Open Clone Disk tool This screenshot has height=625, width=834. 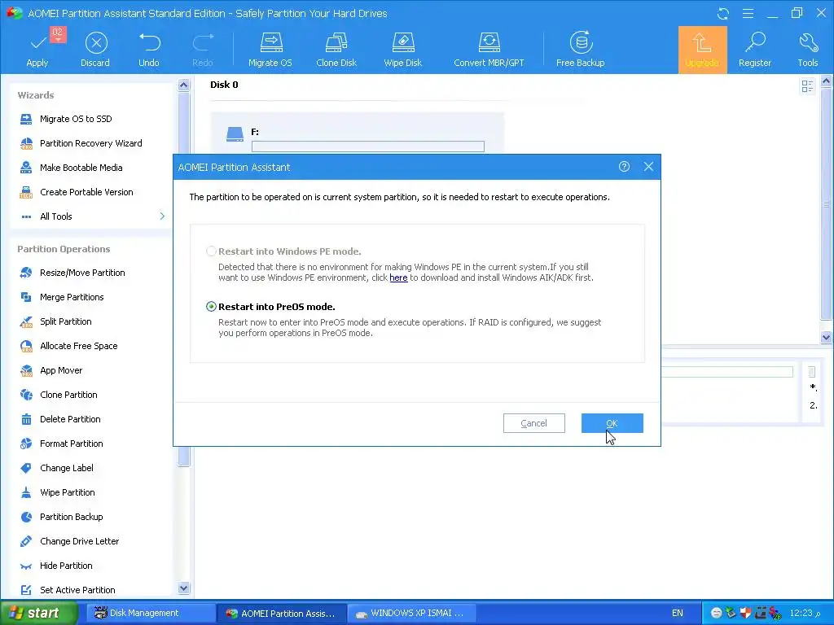[336, 49]
